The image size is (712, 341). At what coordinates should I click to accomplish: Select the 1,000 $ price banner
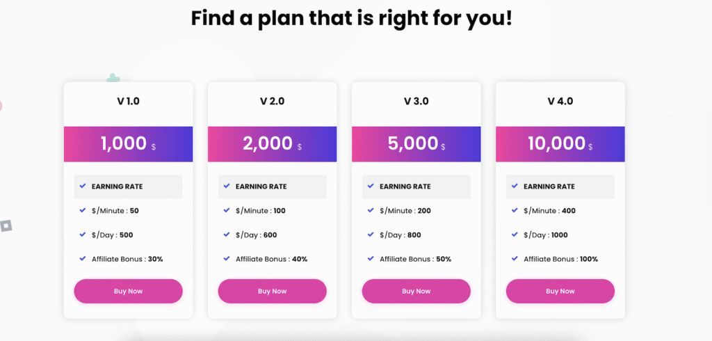128,144
